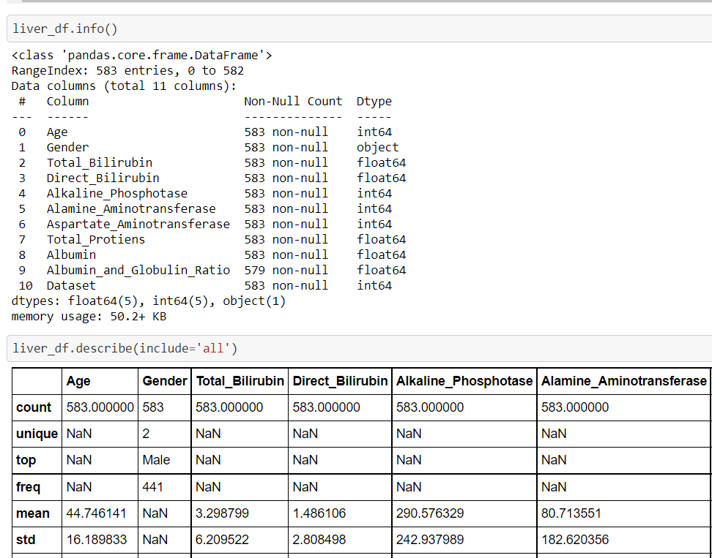Click the Albumin_and_Globulin_Ratio line in info output

click(209, 271)
